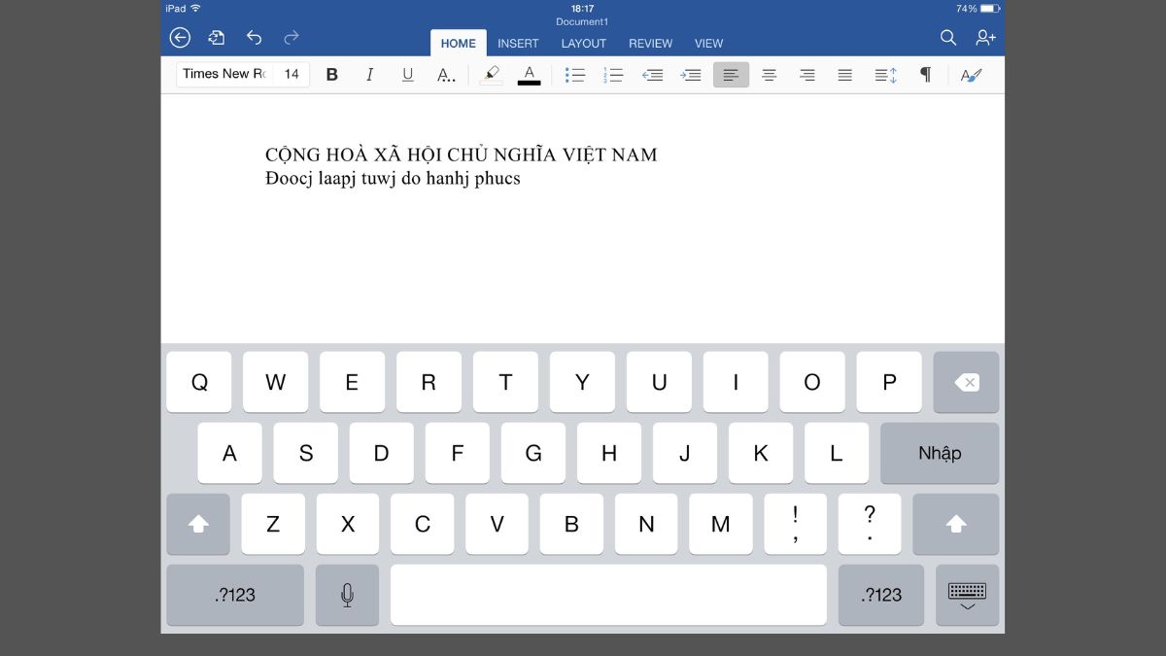Image resolution: width=1166 pixels, height=656 pixels.
Task: Create a bulleted list
Action: 575,74
